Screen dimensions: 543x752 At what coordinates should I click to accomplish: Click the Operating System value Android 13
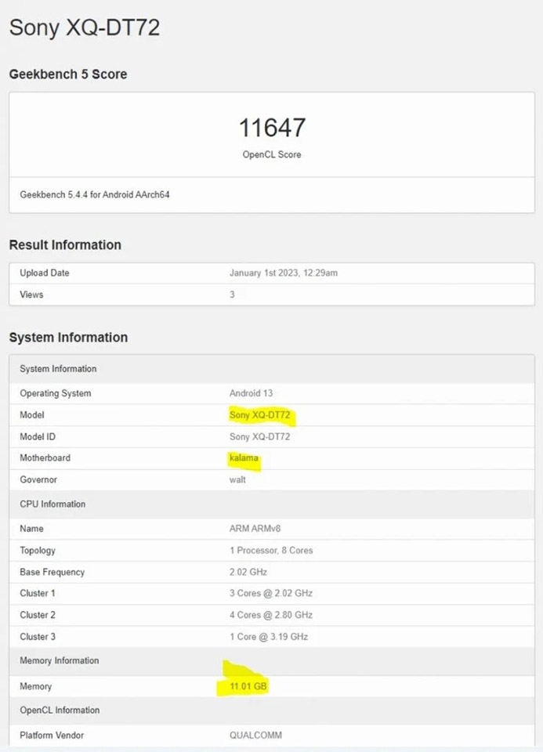tap(251, 393)
